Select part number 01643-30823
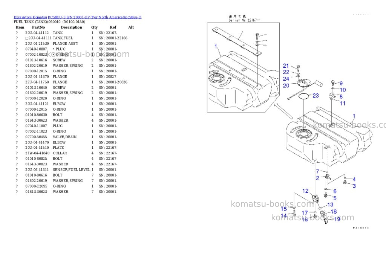Image resolution: width=386 pixels, height=273 pixels. pos(36,164)
